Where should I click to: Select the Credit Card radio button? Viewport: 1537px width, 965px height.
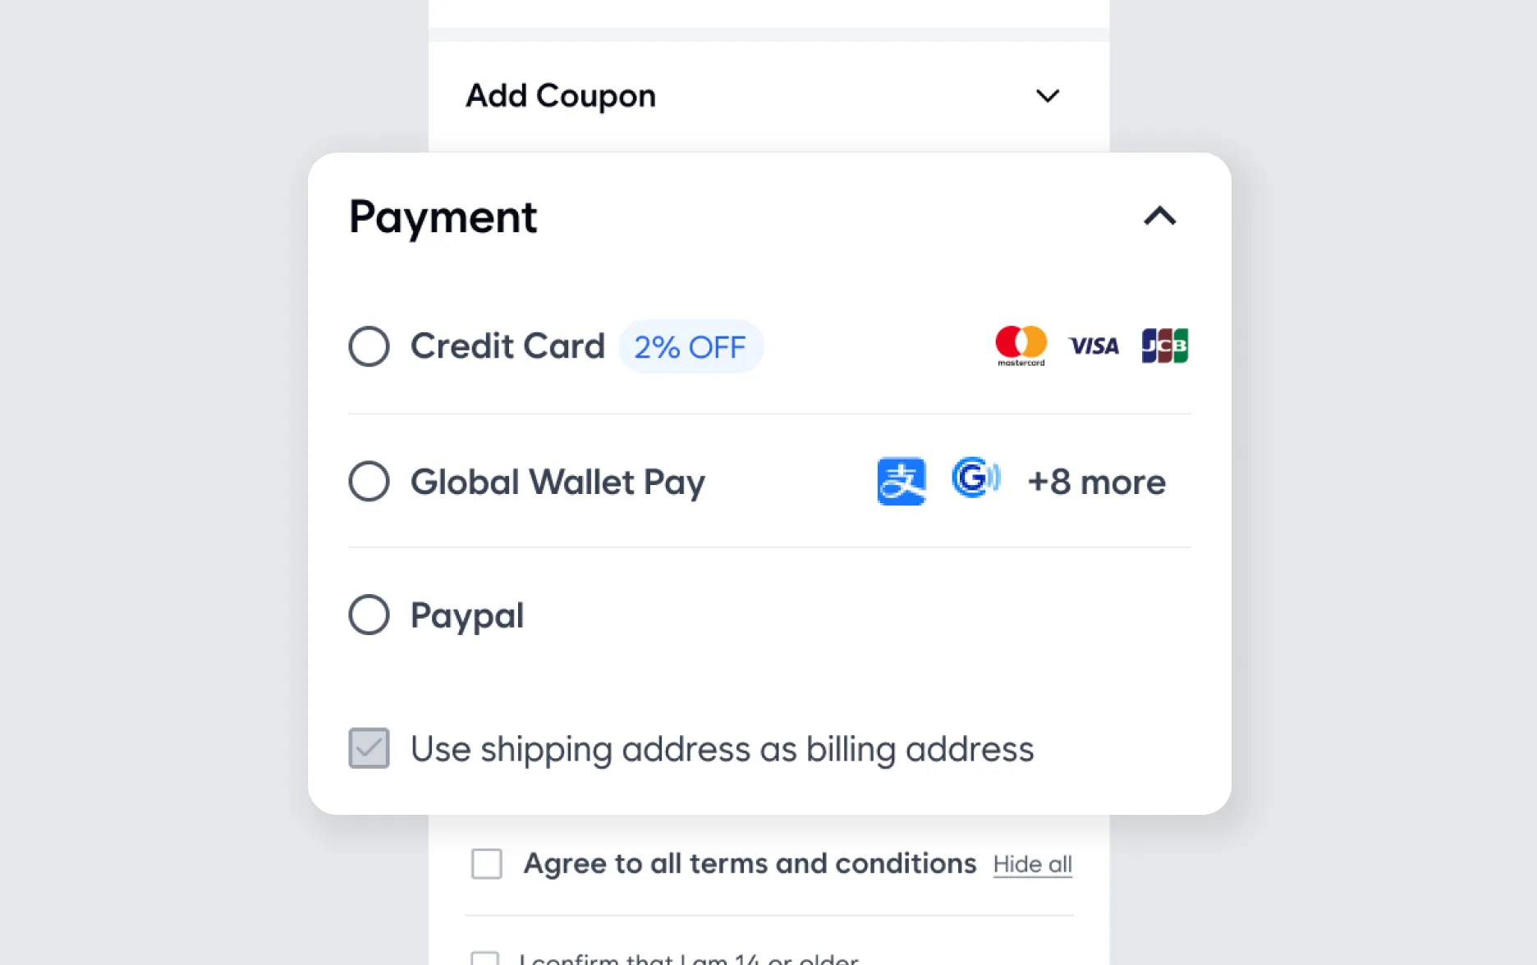tap(369, 346)
